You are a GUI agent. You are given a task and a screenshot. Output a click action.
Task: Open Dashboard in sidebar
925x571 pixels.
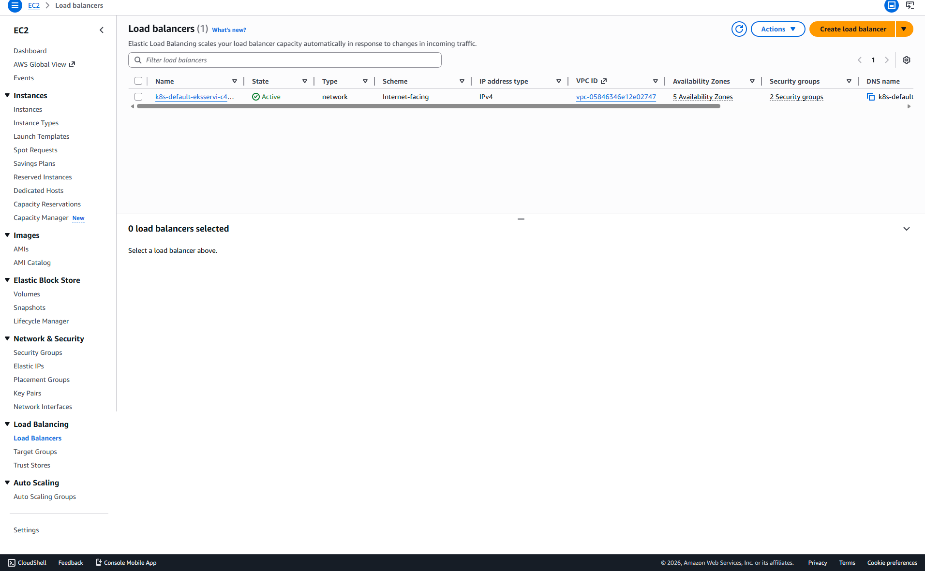coord(30,51)
